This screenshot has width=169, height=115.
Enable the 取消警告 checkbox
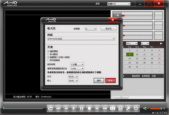48,54
